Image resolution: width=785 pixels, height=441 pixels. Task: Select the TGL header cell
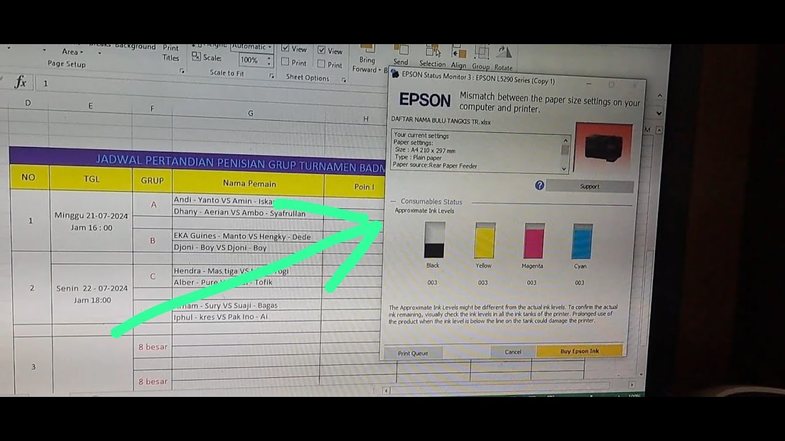coord(91,179)
